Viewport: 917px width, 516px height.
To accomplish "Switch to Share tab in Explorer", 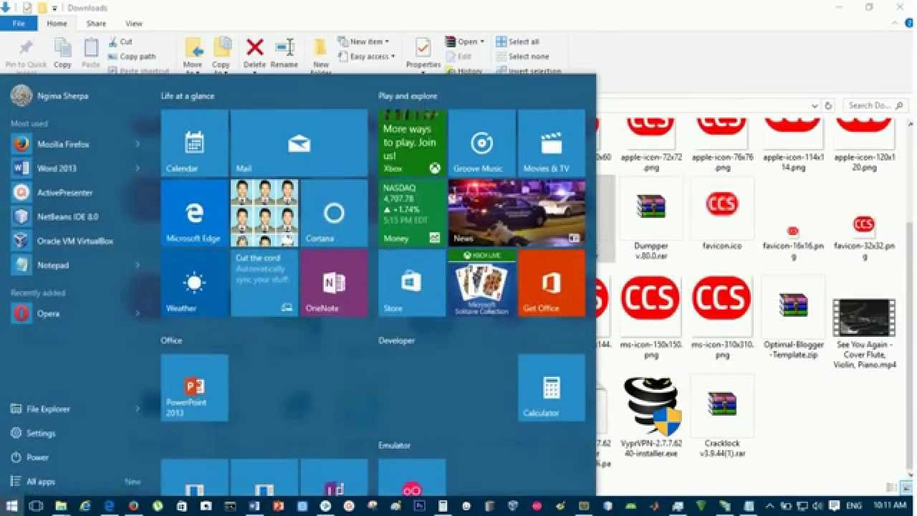I will [x=96, y=24].
